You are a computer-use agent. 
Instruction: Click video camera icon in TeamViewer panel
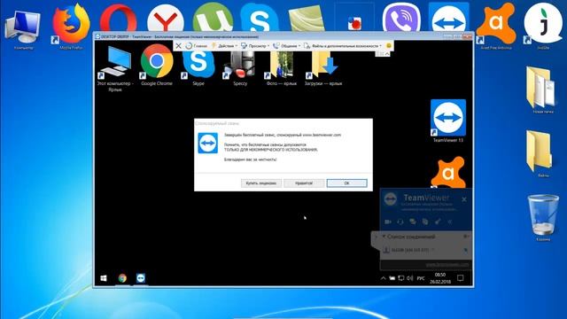click(x=388, y=222)
